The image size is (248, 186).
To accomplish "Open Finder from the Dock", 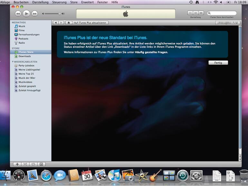I will 5,175.
